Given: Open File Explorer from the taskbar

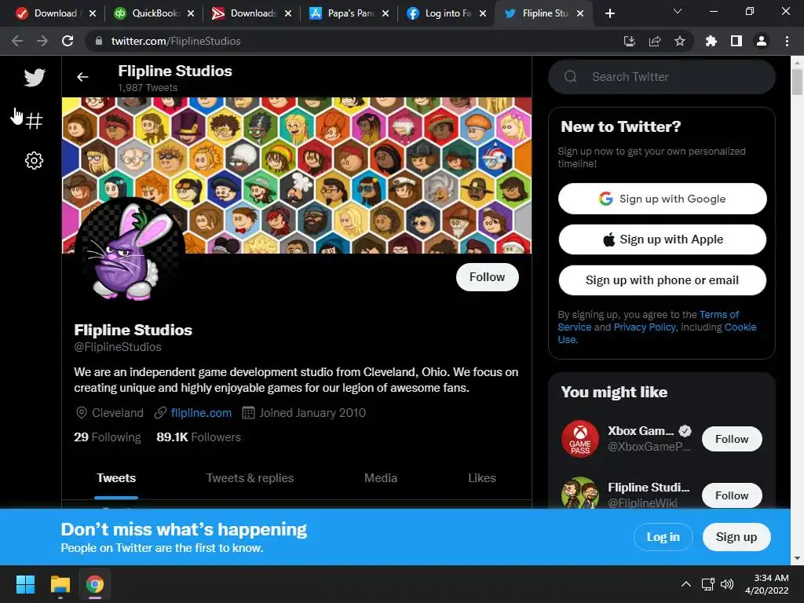Looking at the screenshot, I should point(60,584).
